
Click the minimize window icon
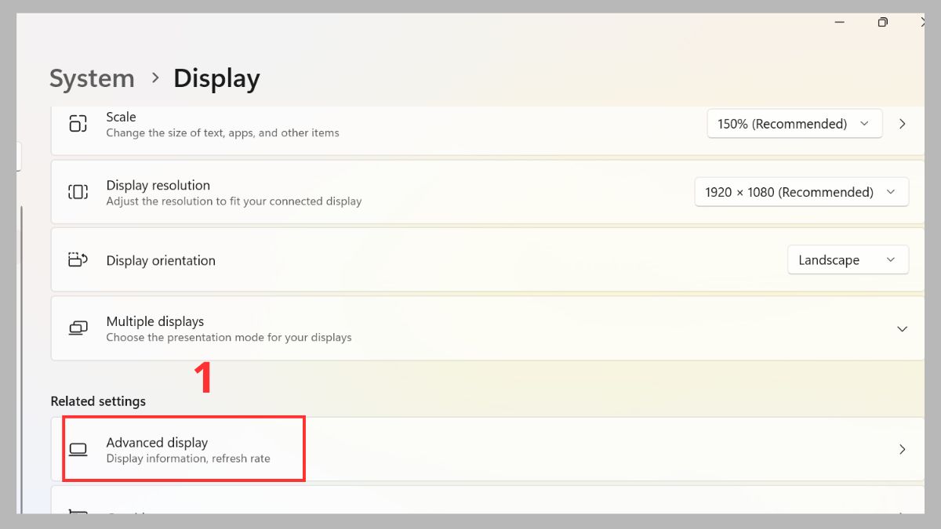(x=839, y=23)
